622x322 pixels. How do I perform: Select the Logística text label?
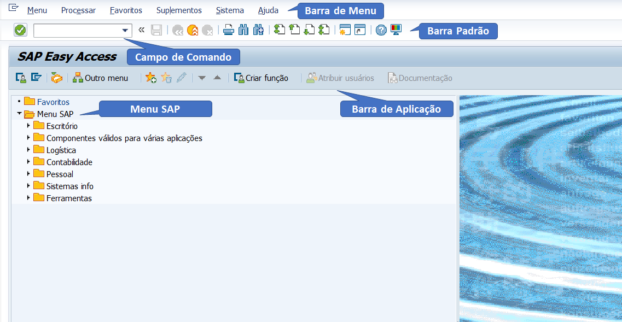(x=61, y=151)
